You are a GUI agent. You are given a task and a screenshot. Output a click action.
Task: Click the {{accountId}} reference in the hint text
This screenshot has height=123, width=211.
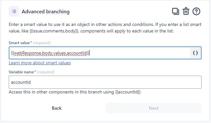click(128, 92)
